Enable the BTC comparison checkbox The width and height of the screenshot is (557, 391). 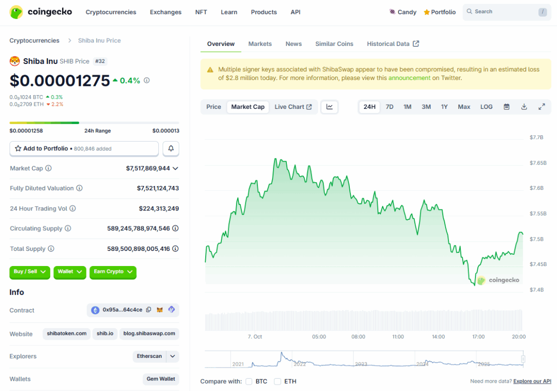click(249, 381)
